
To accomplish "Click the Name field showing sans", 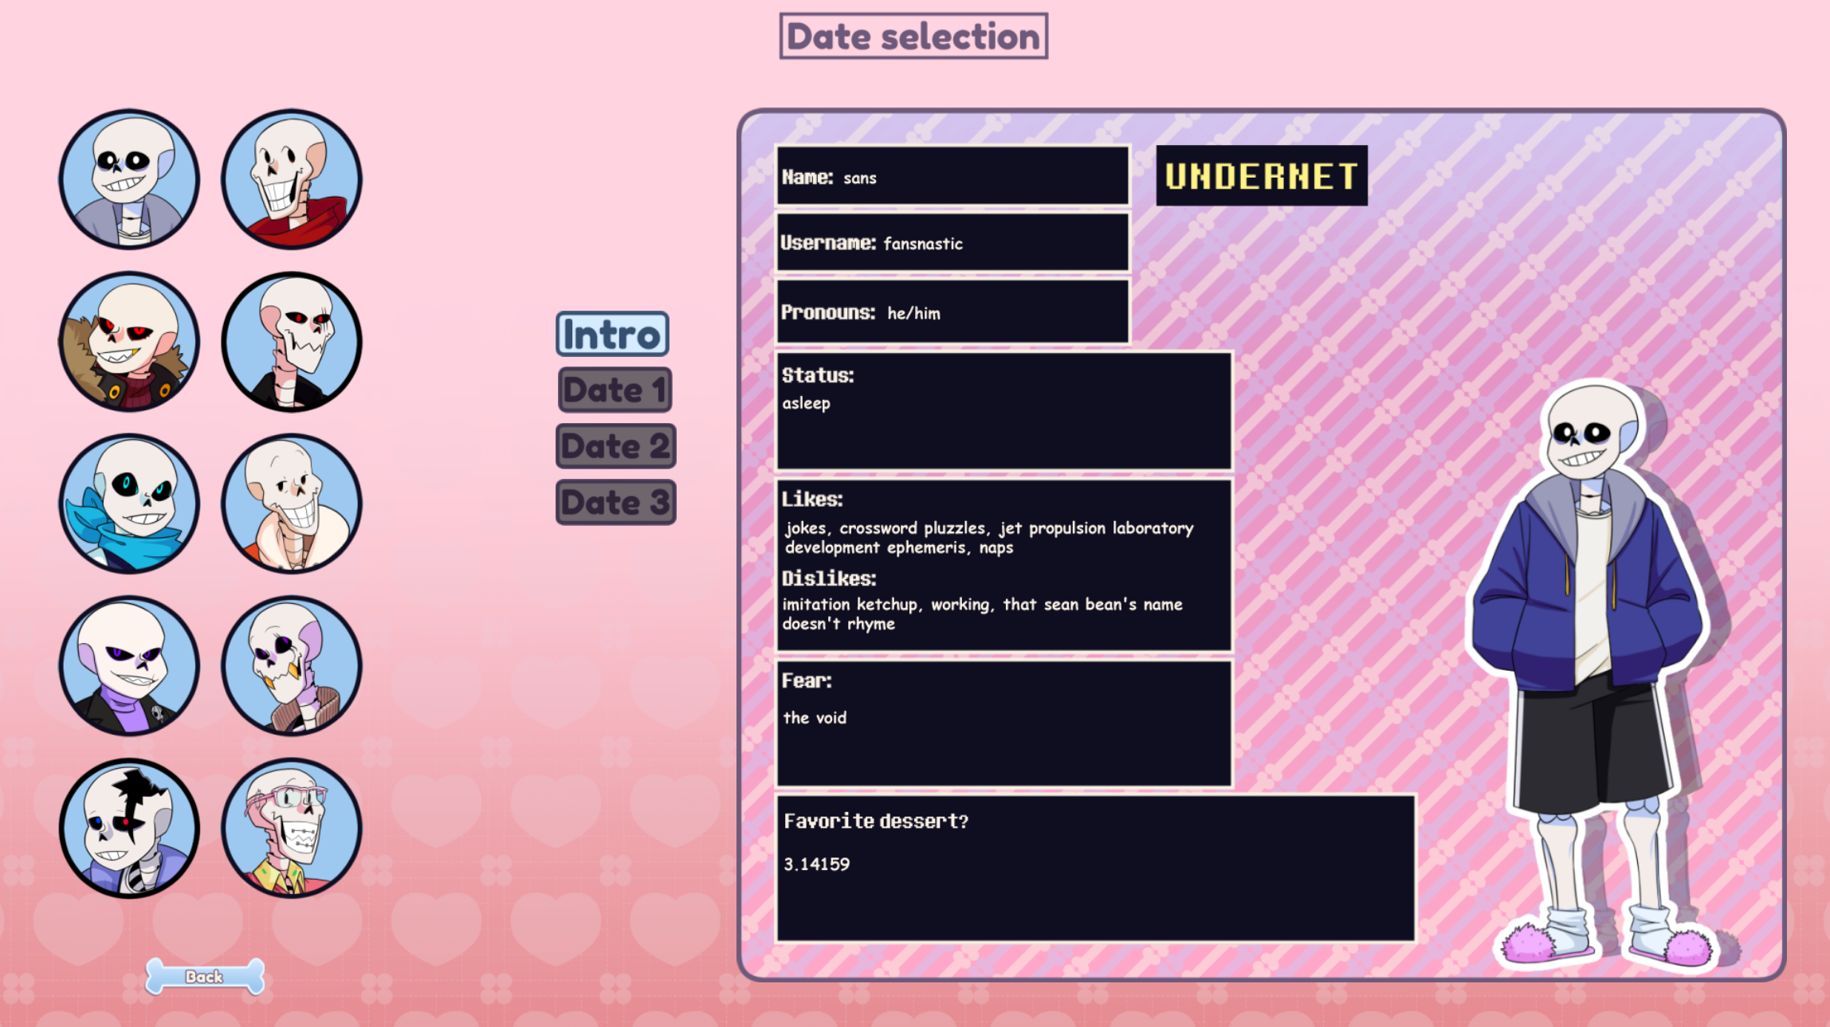I will tap(952, 176).
